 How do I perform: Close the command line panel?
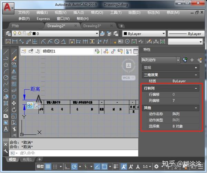coord(6,145)
